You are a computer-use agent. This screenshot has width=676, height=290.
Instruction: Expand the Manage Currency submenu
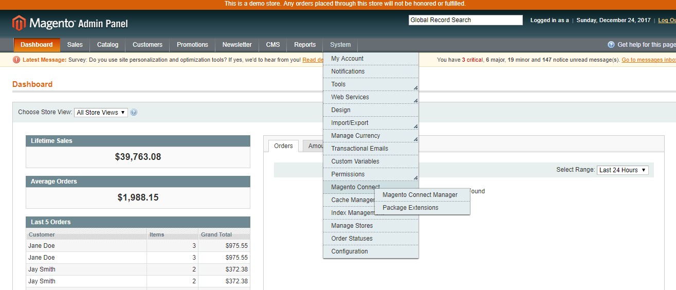point(371,136)
